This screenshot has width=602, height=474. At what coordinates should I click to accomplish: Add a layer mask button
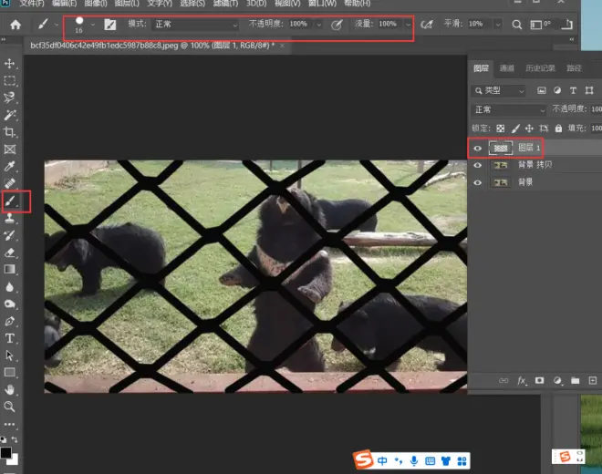click(539, 380)
